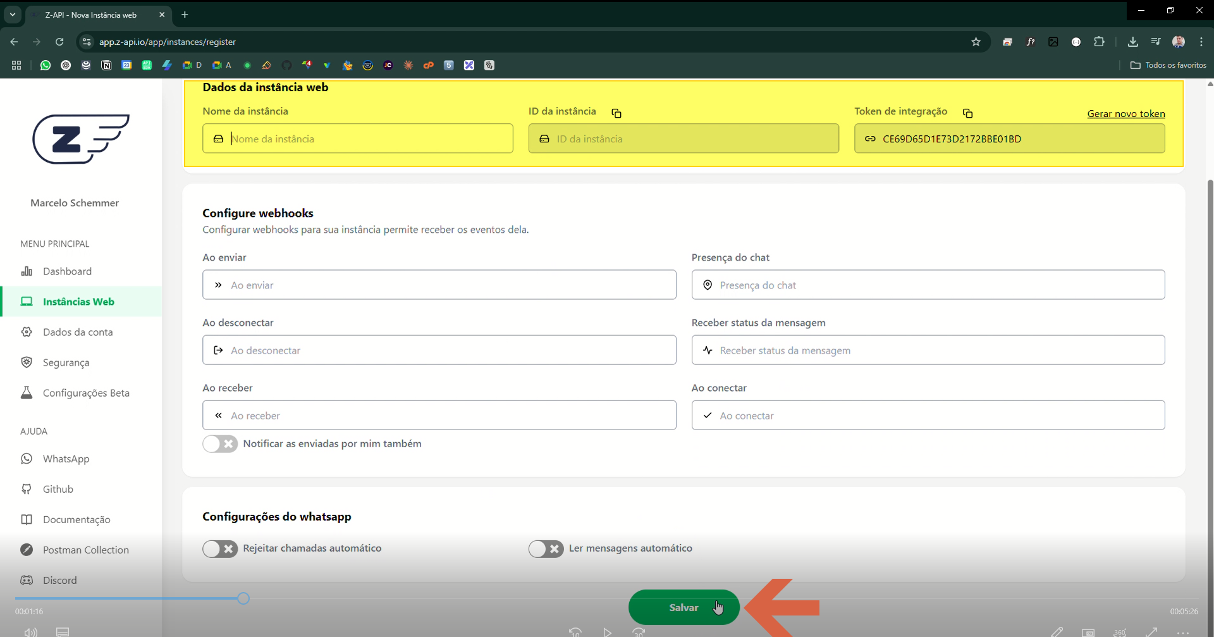Toggle video player volume icon
The image size is (1214, 637).
pyautogui.click(x=30, y=632)
